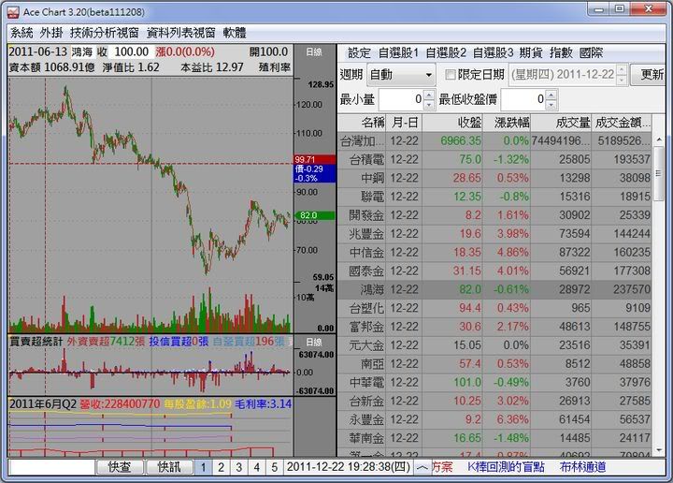Switch to the 自選股1 tab
Image resolution: width=673 pixels, height=483 pixels.
coord(398,52)
